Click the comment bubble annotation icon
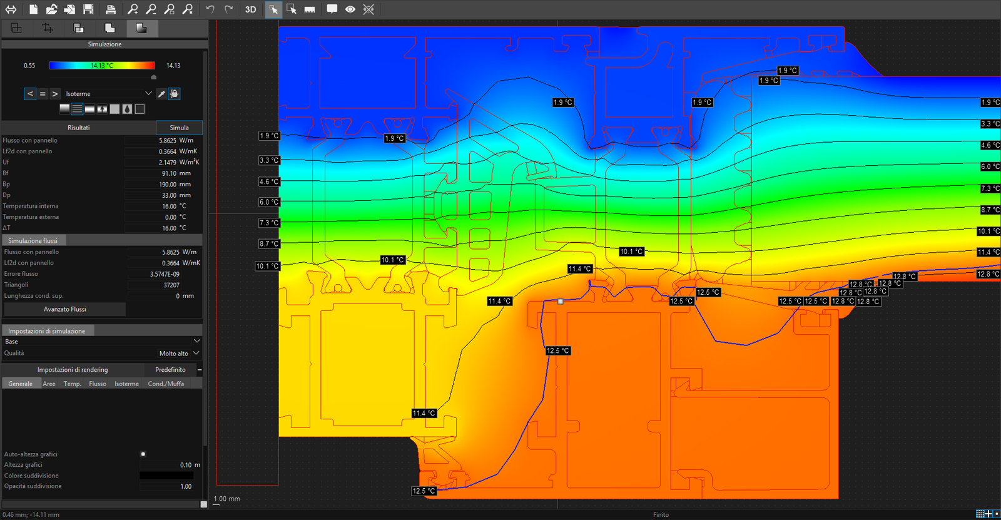 (x=332, y=9)
